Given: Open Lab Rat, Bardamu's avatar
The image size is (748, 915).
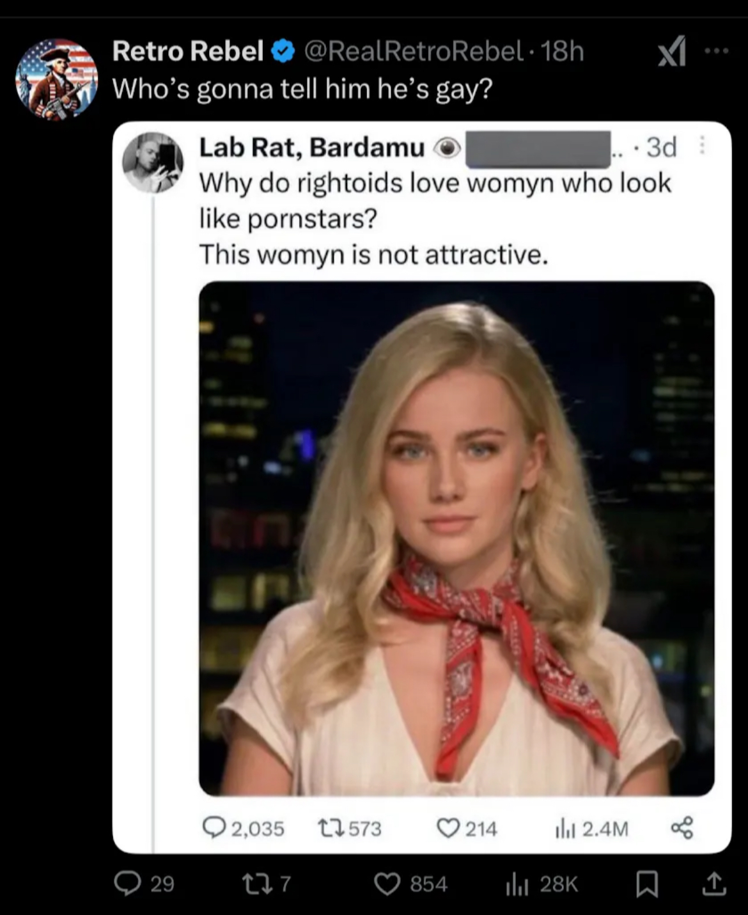Looking at the screenshot, I should coord(152,162).
